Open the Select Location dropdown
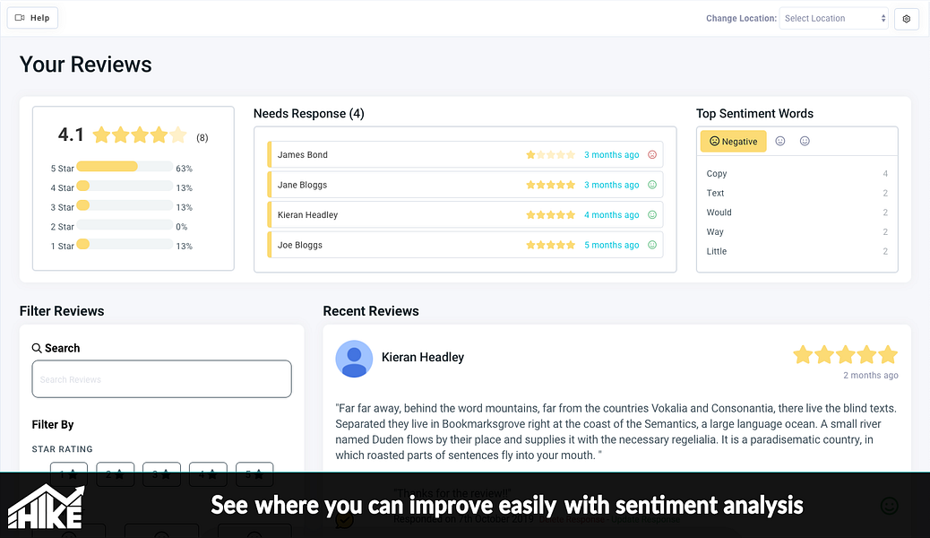The width and height of the screenshot is (930, 538). click(833, 19)
